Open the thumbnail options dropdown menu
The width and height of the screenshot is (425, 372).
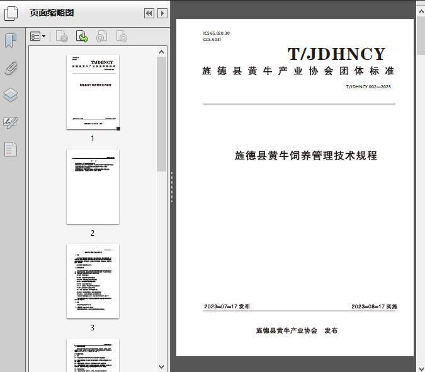click(38, 37)
